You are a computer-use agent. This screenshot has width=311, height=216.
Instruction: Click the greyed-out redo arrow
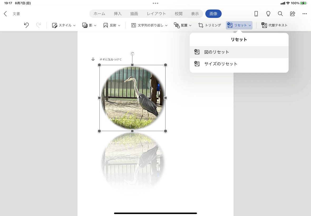pyautogui.click(x=38, y=25)
